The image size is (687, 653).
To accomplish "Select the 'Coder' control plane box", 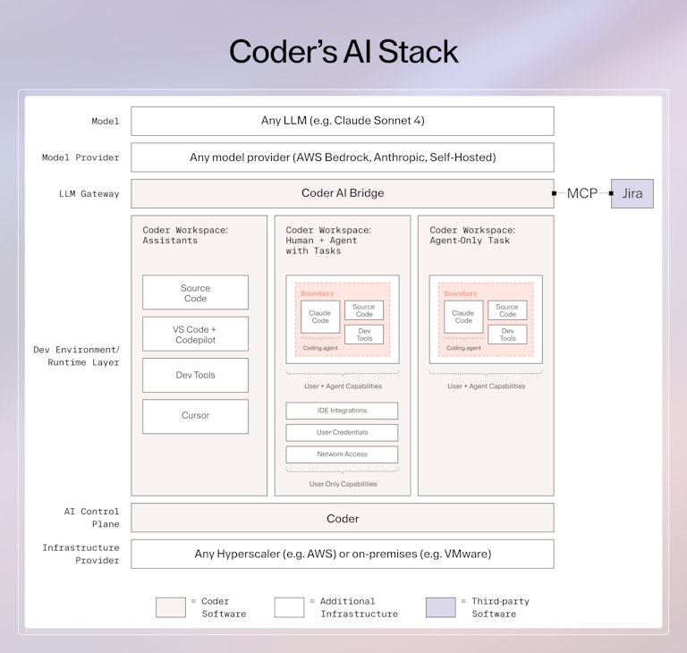I will (x=343, y=518).
